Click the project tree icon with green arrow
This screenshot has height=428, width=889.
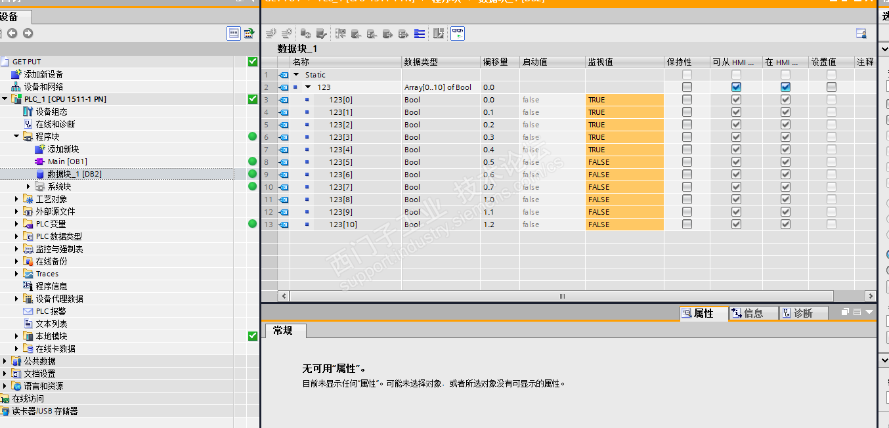249,33
